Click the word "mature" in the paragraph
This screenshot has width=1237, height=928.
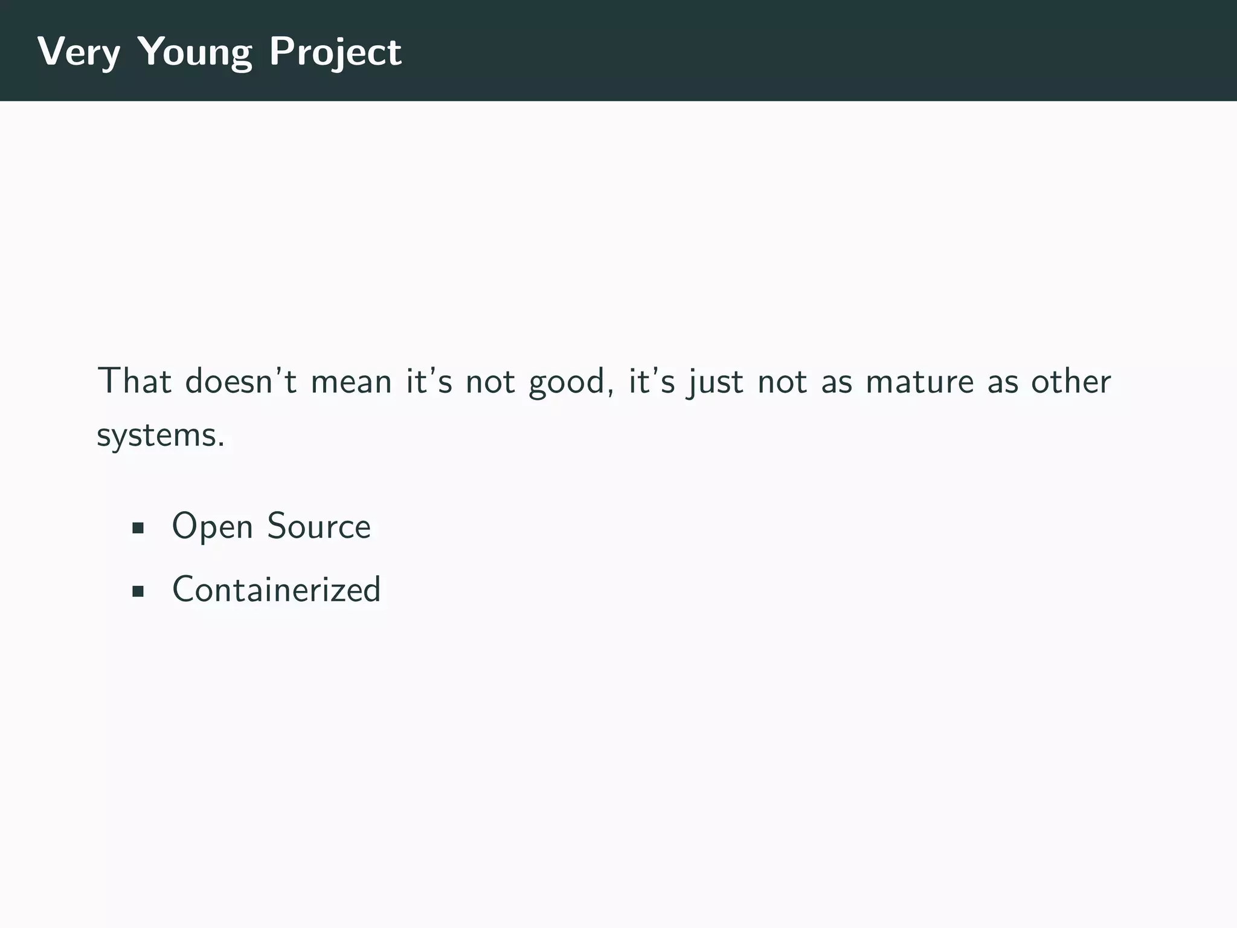(920, 381)
